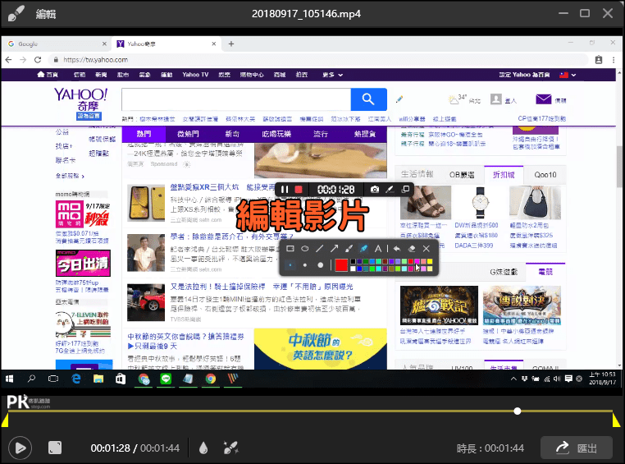This screenshot has width=625, height=464.
Task: Select the 熱搜貨 news tab
Action: (x=365, y=134)
